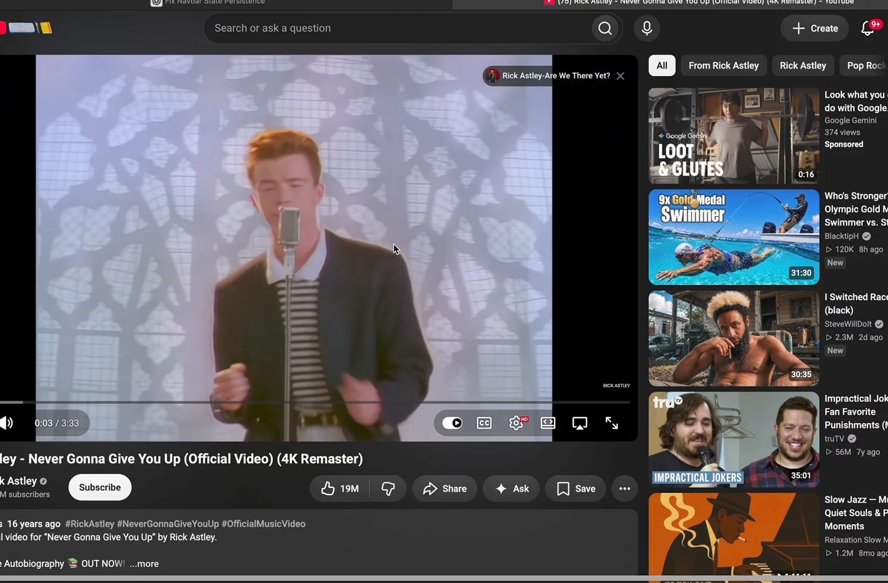Switch to theater mode

coord(548,423)
